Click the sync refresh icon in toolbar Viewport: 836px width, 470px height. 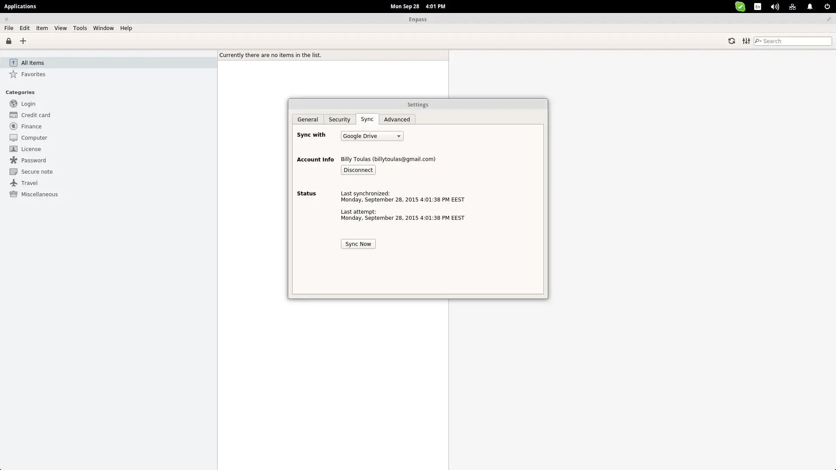[x=731, y=41]
